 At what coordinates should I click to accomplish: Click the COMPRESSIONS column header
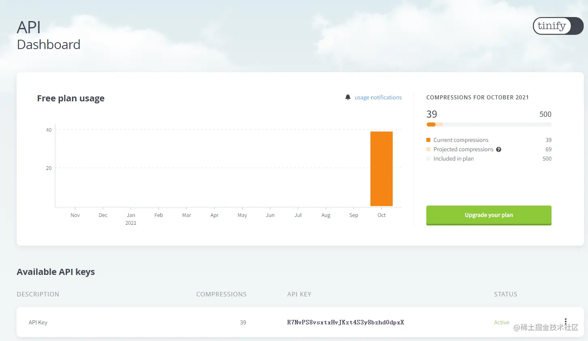coord(221,294)
